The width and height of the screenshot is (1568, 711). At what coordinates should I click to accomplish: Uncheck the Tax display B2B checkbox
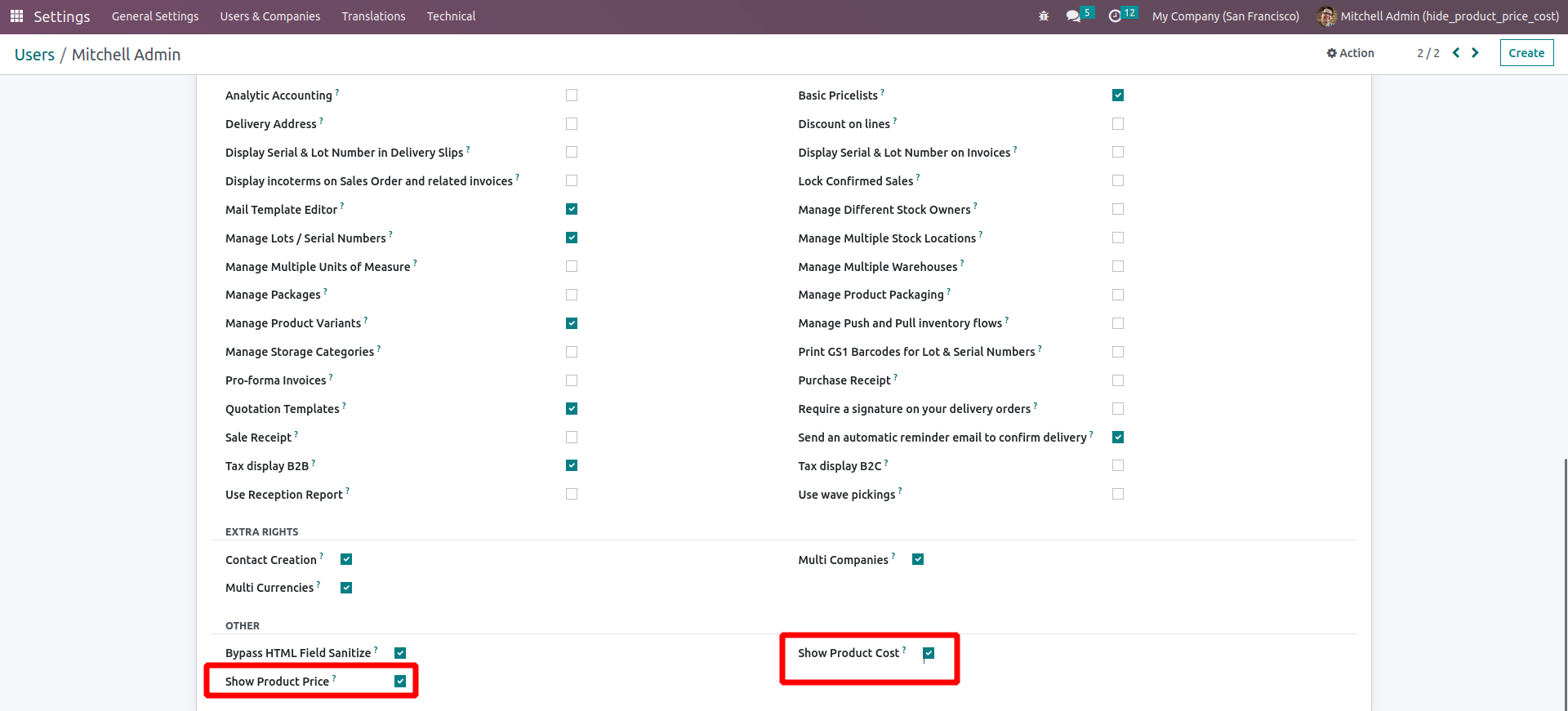coord(572,465)
